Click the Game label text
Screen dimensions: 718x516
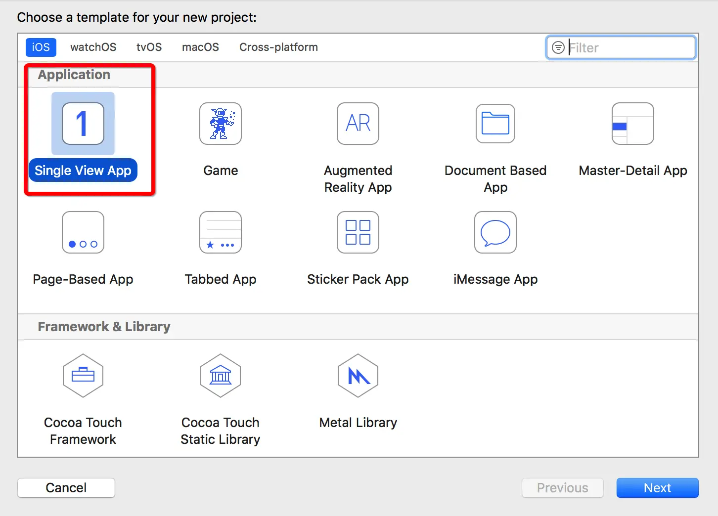point(221,171)
